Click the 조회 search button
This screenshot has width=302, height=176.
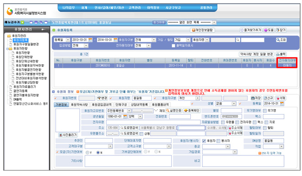click(281, 40)
